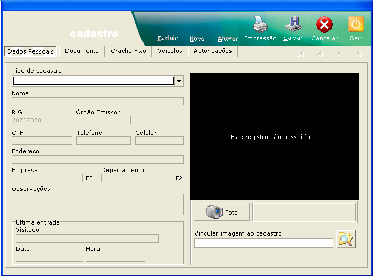
Task: Click the Órgão Emissor field
Action: click(x=103, y=120)
